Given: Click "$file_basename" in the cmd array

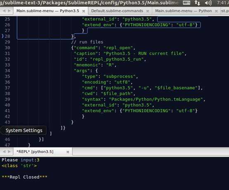Looking at the screenshot, I should [176, 88].
